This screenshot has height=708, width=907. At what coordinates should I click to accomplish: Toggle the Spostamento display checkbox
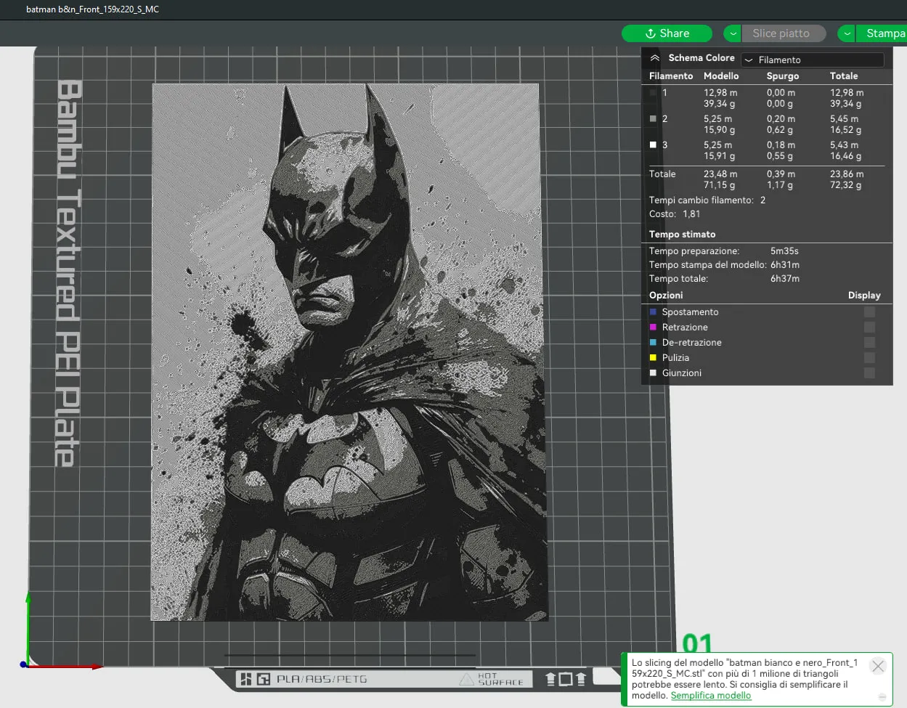(x=869, y=312)
